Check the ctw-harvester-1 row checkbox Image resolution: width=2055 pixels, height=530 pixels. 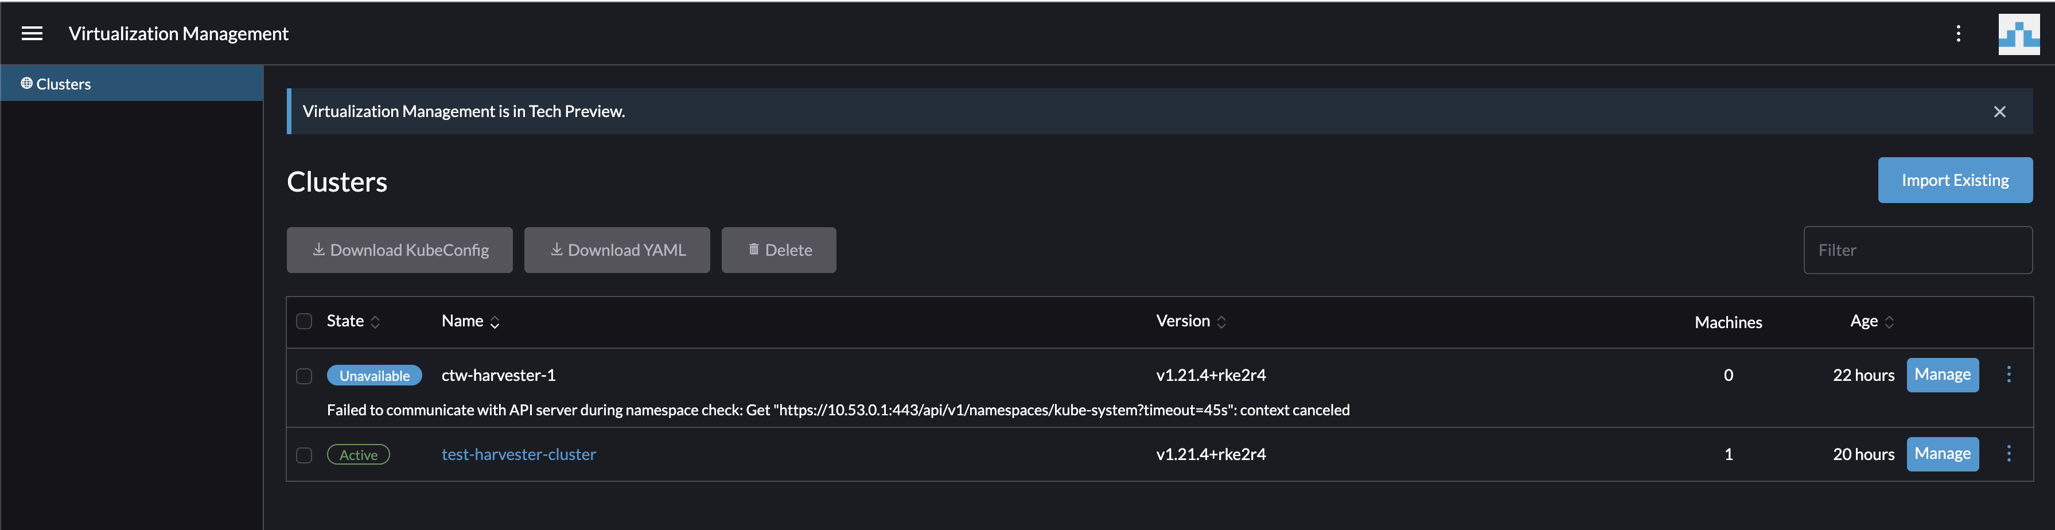pos(304,375)
